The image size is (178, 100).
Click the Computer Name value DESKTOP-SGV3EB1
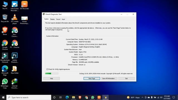[x=85, y=42]
